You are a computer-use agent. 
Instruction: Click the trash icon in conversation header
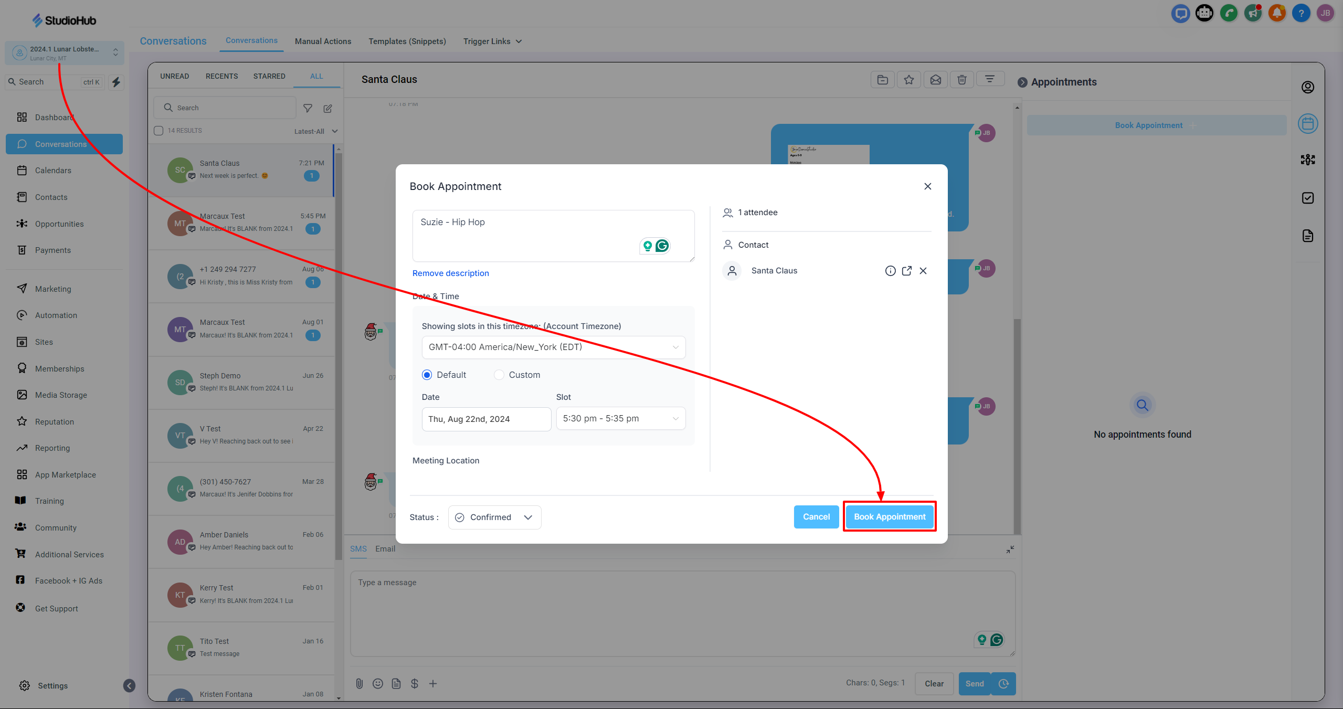point(961,80)
